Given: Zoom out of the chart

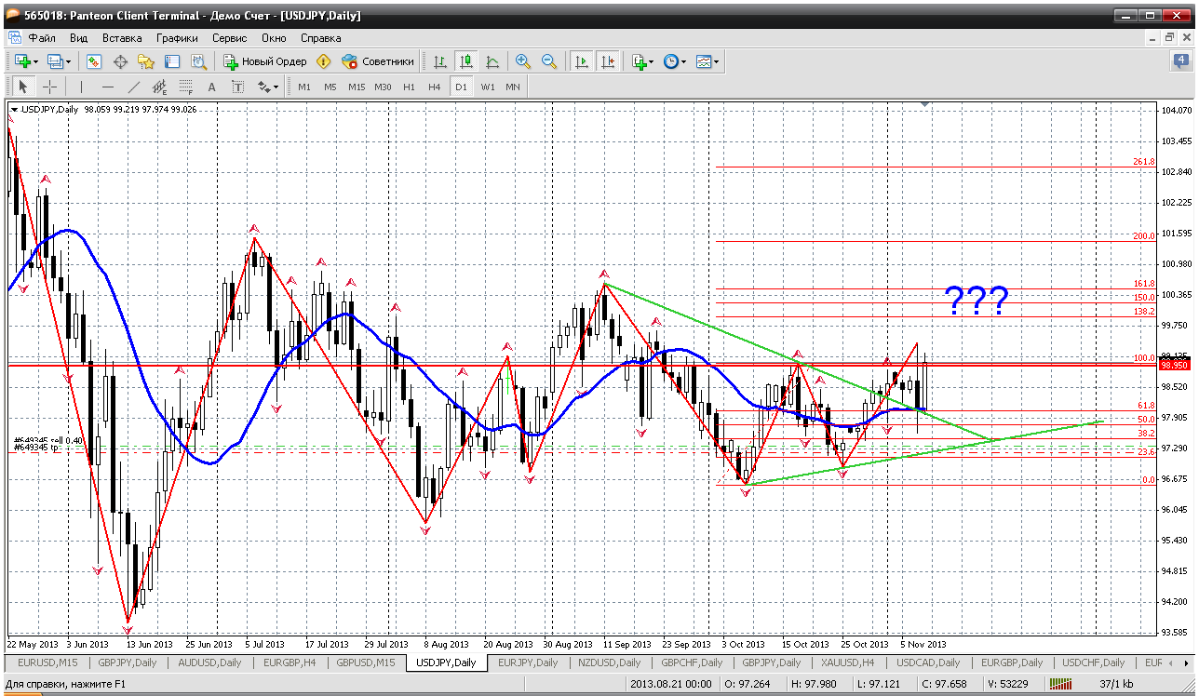Looking at the screenshot, I should (549, 61).
